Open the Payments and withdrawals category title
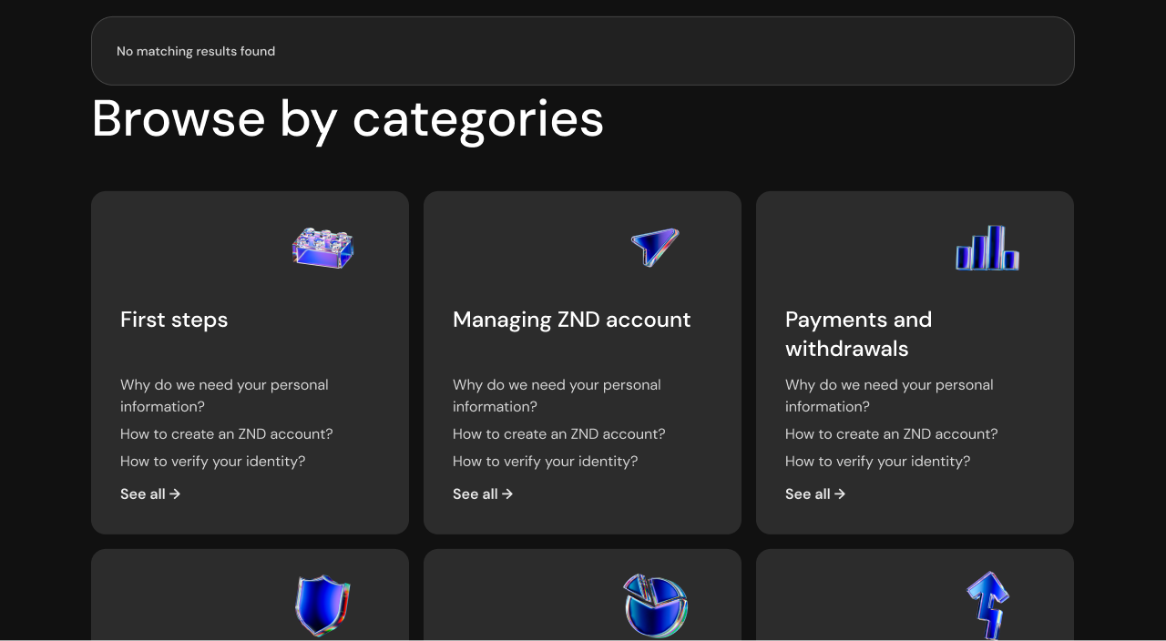 point(859,334)
